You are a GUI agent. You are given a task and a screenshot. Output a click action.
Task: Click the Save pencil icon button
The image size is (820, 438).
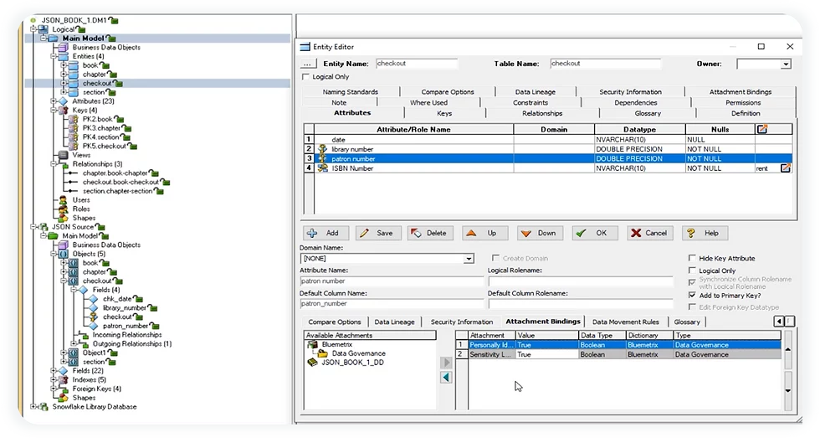pos(377,233)
